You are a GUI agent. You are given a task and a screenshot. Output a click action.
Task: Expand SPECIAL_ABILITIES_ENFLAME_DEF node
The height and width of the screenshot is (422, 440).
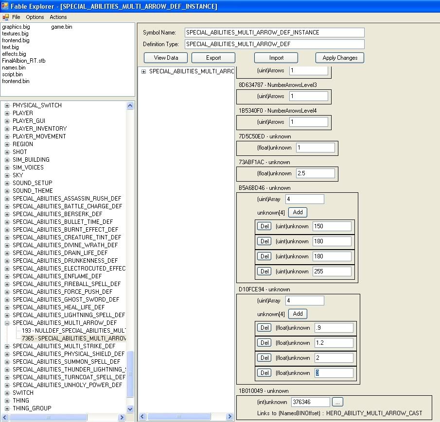point(7,276)
